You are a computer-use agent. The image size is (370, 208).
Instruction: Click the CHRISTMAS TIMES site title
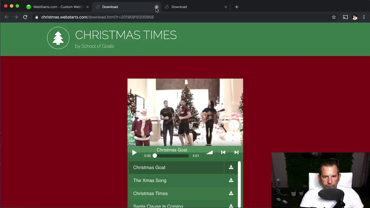click(126, 35)
